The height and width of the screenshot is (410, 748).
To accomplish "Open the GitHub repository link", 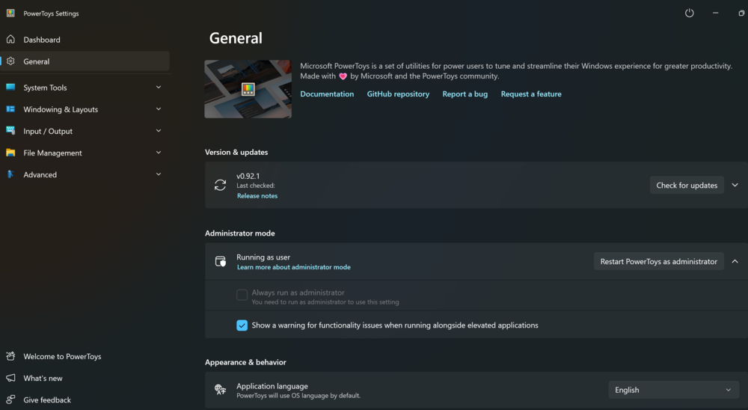I will (x=398, y=94).
